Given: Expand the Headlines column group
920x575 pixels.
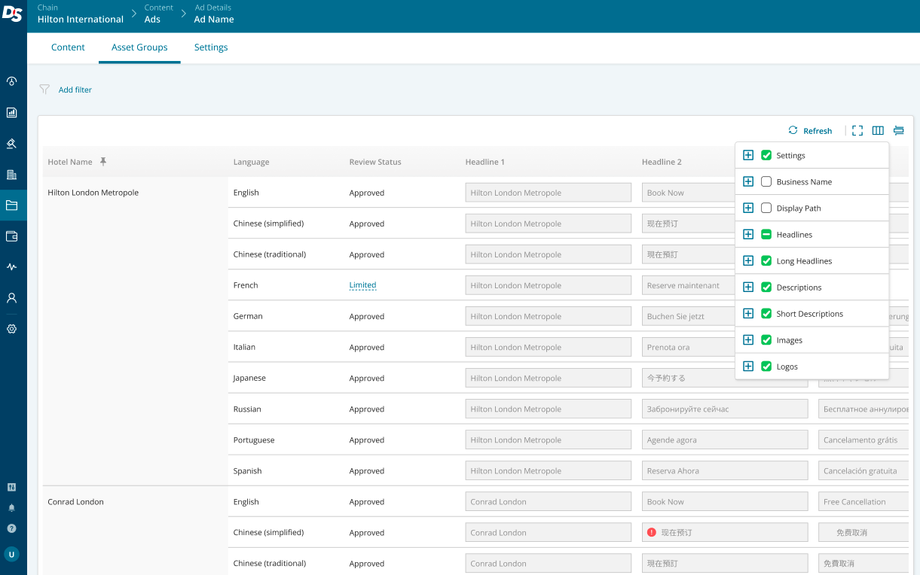Looking at the screenshot, I should [x=748, y=234].
